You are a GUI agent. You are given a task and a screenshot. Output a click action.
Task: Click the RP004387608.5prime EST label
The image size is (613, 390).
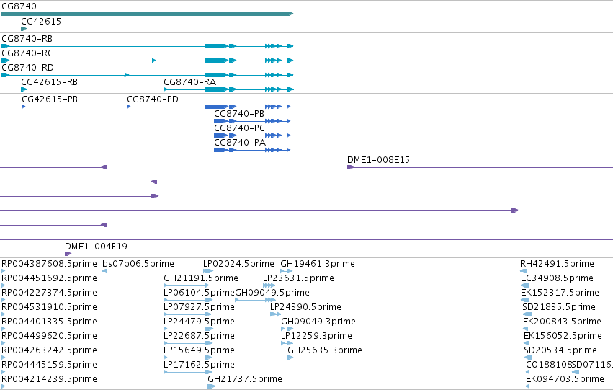point(49,264)
